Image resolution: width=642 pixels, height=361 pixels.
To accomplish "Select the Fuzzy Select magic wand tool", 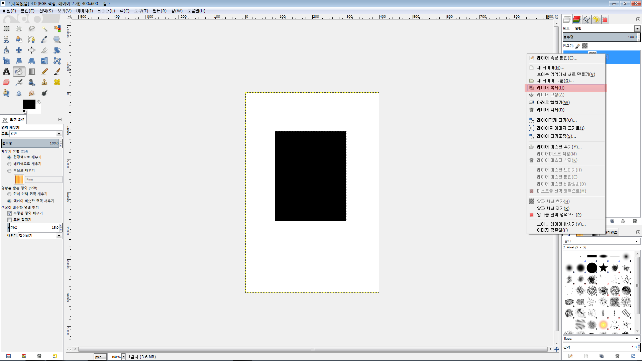I will tap(44, 29).
